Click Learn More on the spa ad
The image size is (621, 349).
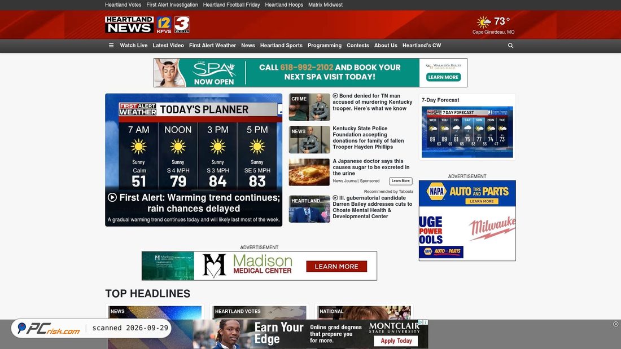point(443,77)
